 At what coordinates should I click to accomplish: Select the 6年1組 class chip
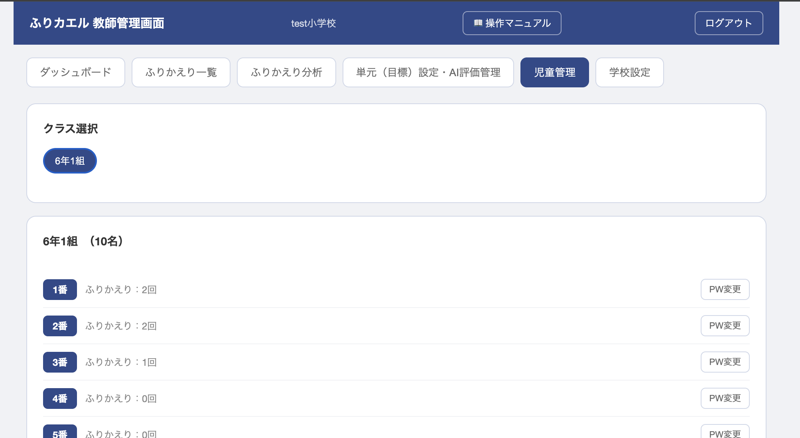[70, 161]
